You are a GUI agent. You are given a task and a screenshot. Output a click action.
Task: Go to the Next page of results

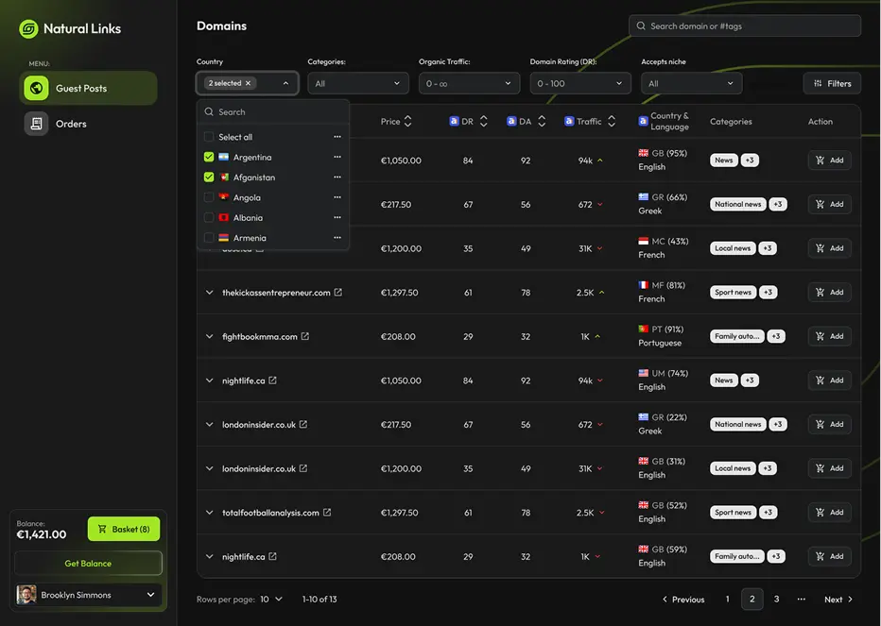tap(836, 599)
